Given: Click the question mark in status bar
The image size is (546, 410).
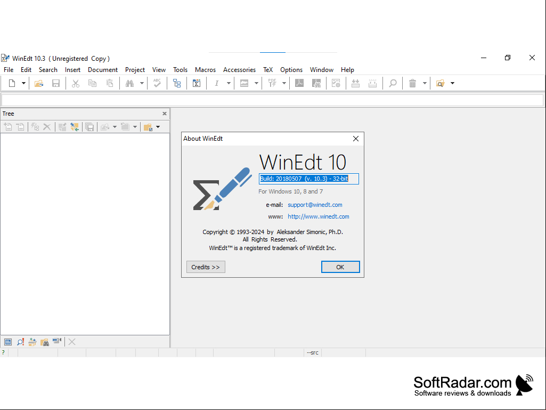Looking at the screenshot, I should pos(4,353).
